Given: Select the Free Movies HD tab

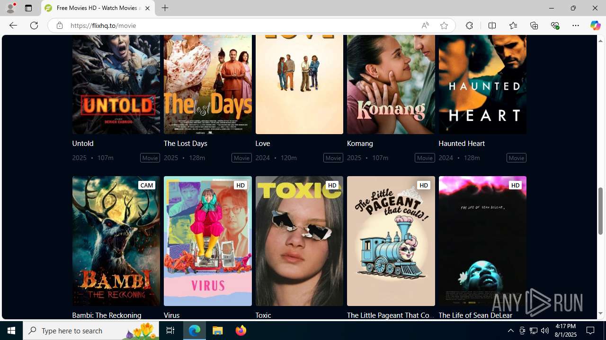Looking at the screenshot, I should click(x=98, y=8).
